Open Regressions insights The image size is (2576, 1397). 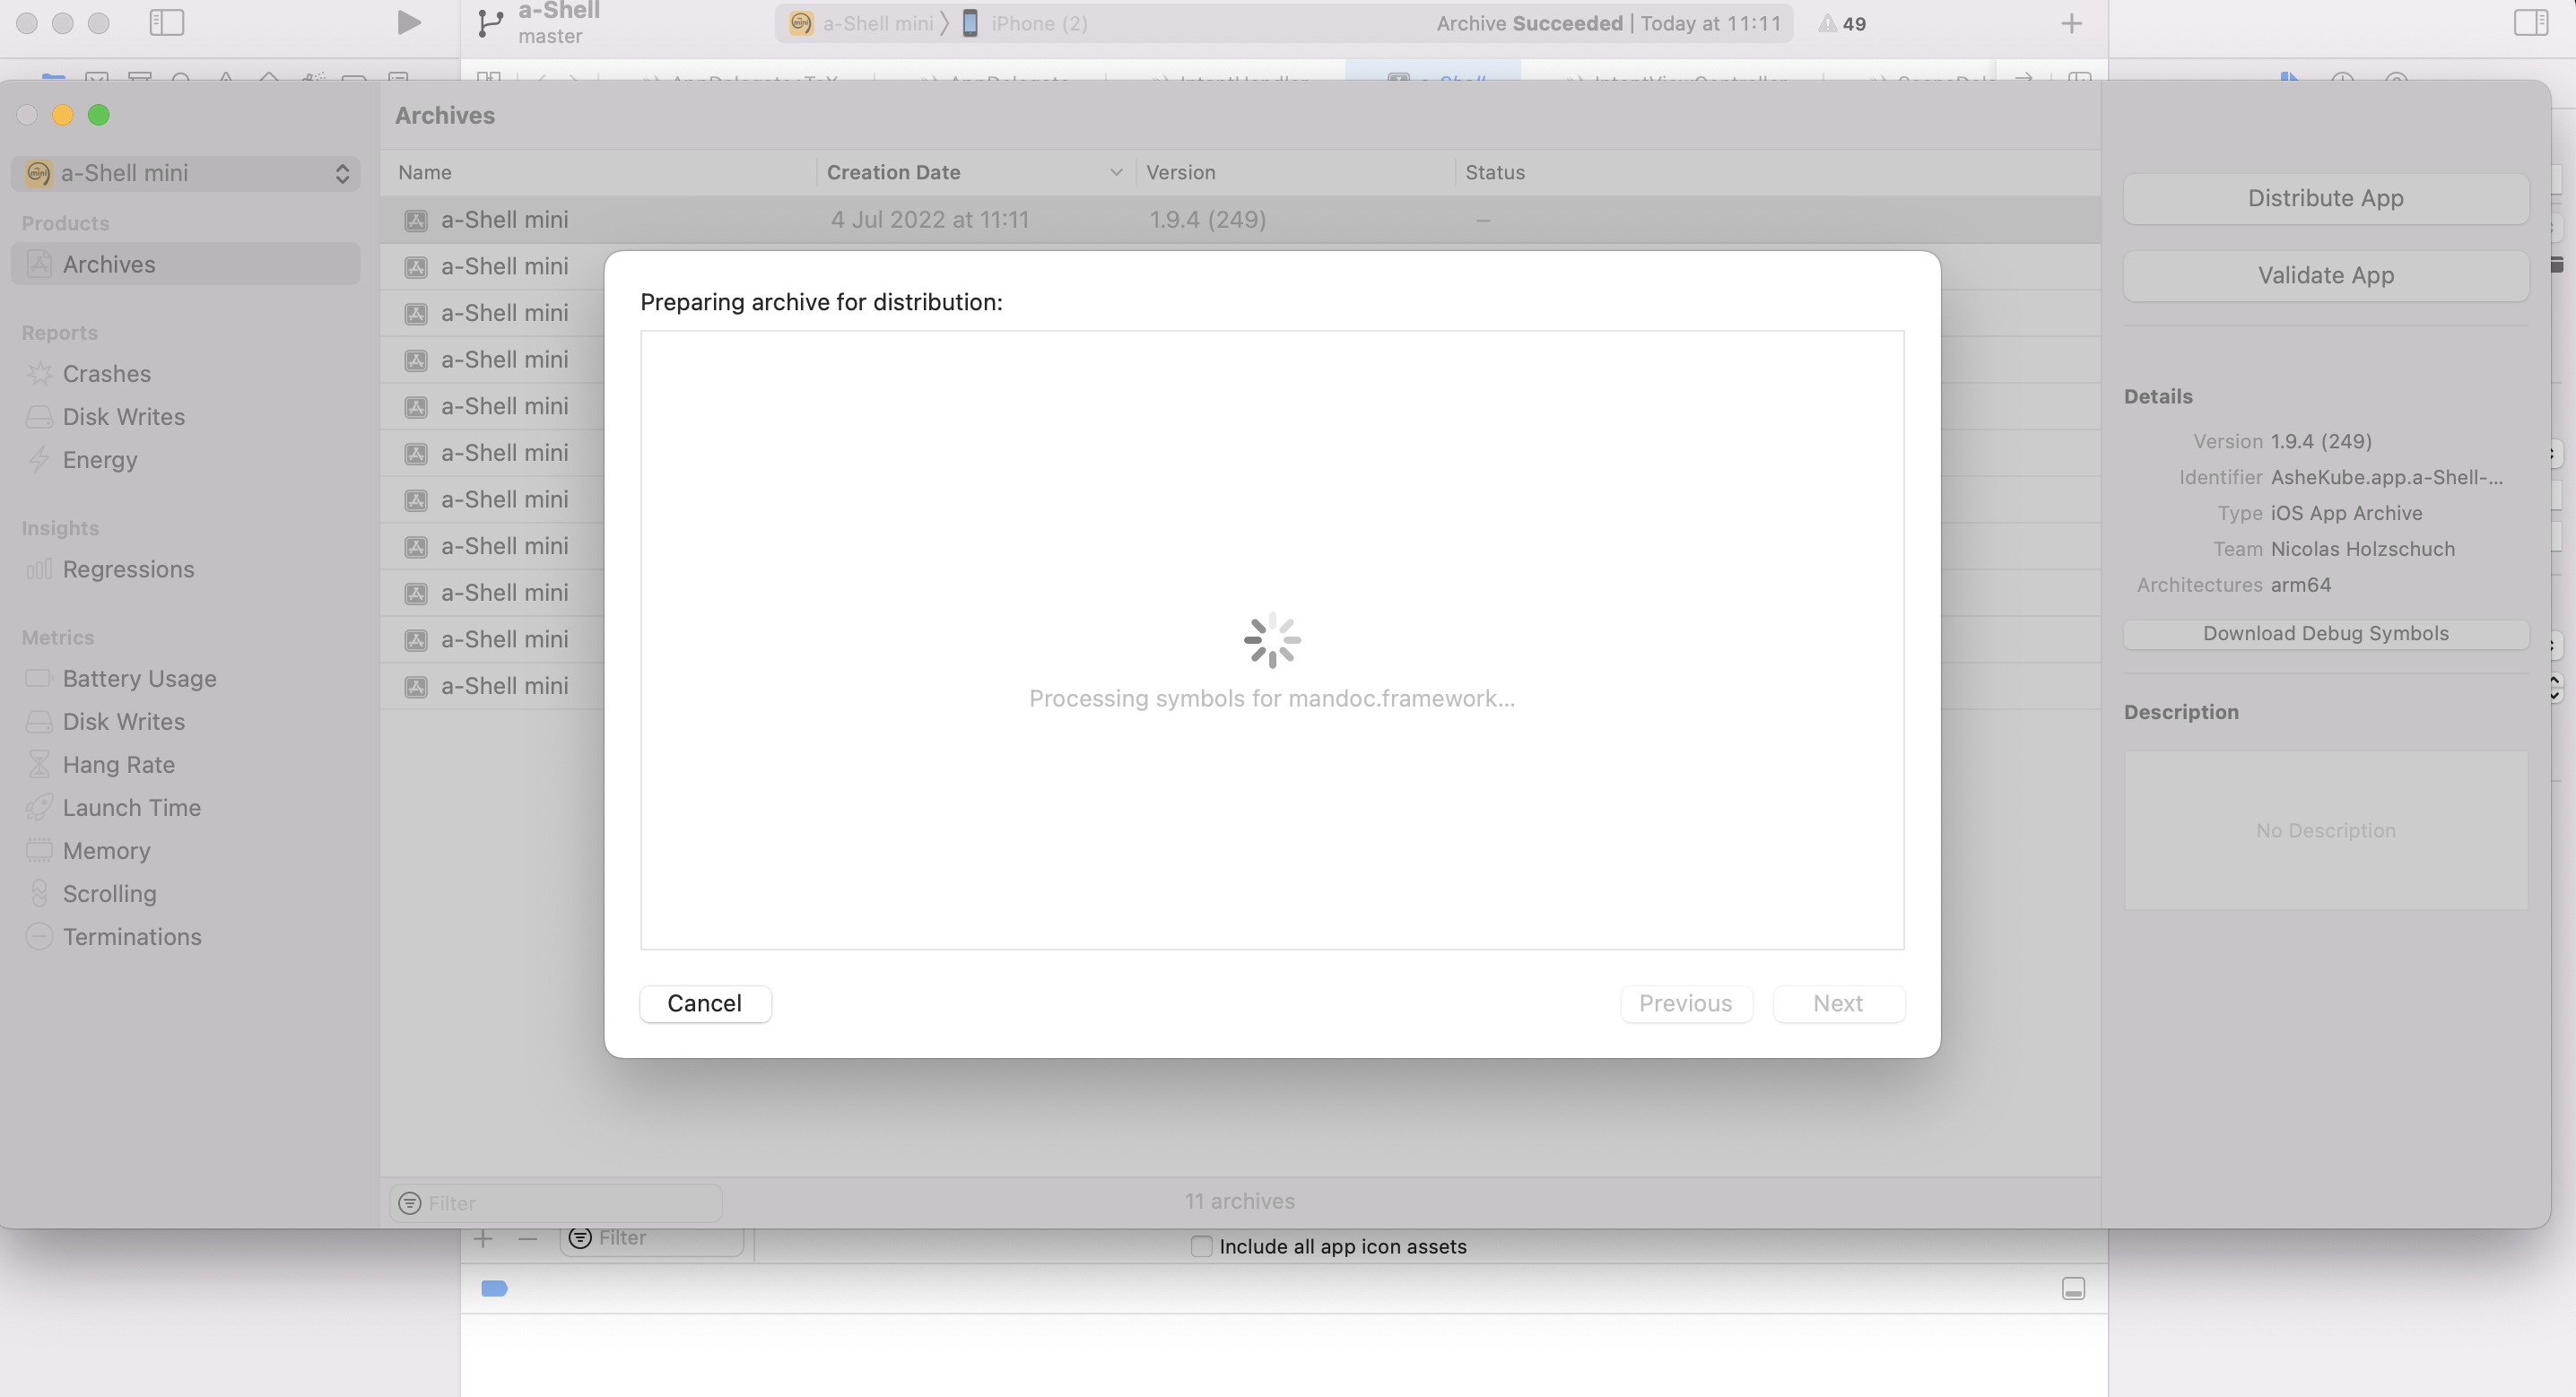click(x=128, y=569)
